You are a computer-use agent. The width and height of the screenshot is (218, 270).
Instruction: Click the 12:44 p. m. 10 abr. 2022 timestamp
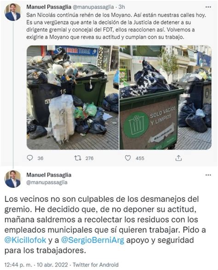click(36, 264)
